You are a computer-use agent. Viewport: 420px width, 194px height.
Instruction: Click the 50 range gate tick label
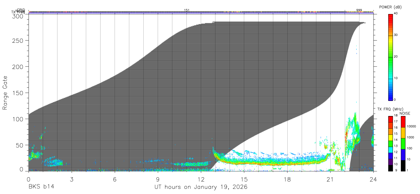tap(19, 145)
